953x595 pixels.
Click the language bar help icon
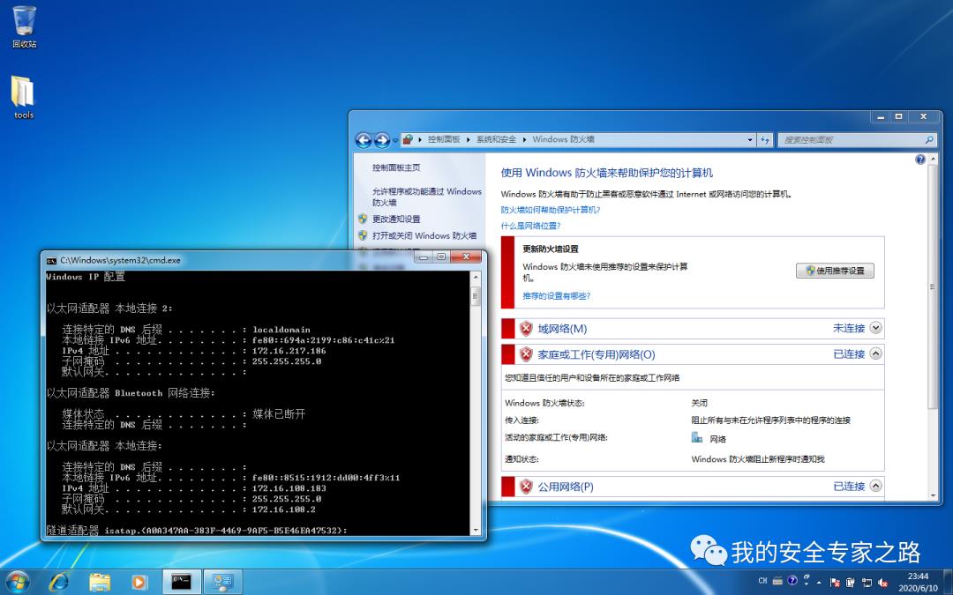pos(792,580)
